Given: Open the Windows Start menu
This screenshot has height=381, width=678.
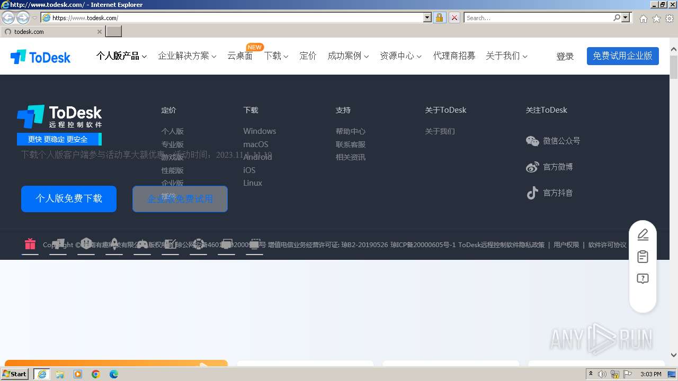Looking at the screenshot, I should 15,374.
